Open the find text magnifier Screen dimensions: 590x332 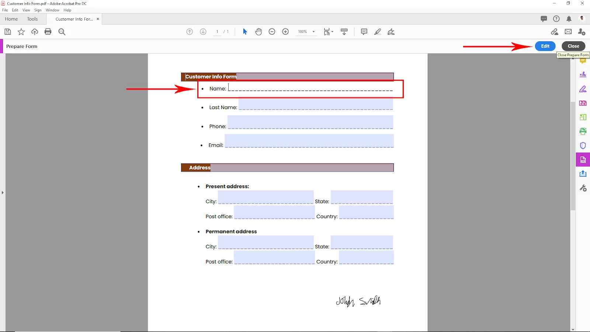click(x=62, y=32)
